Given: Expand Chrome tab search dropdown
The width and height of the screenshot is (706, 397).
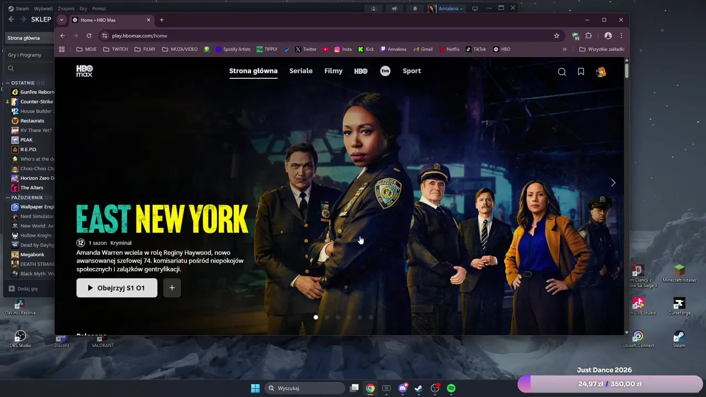Looking at the screenshot, I should pyautogui.click(x=62, y=20).
